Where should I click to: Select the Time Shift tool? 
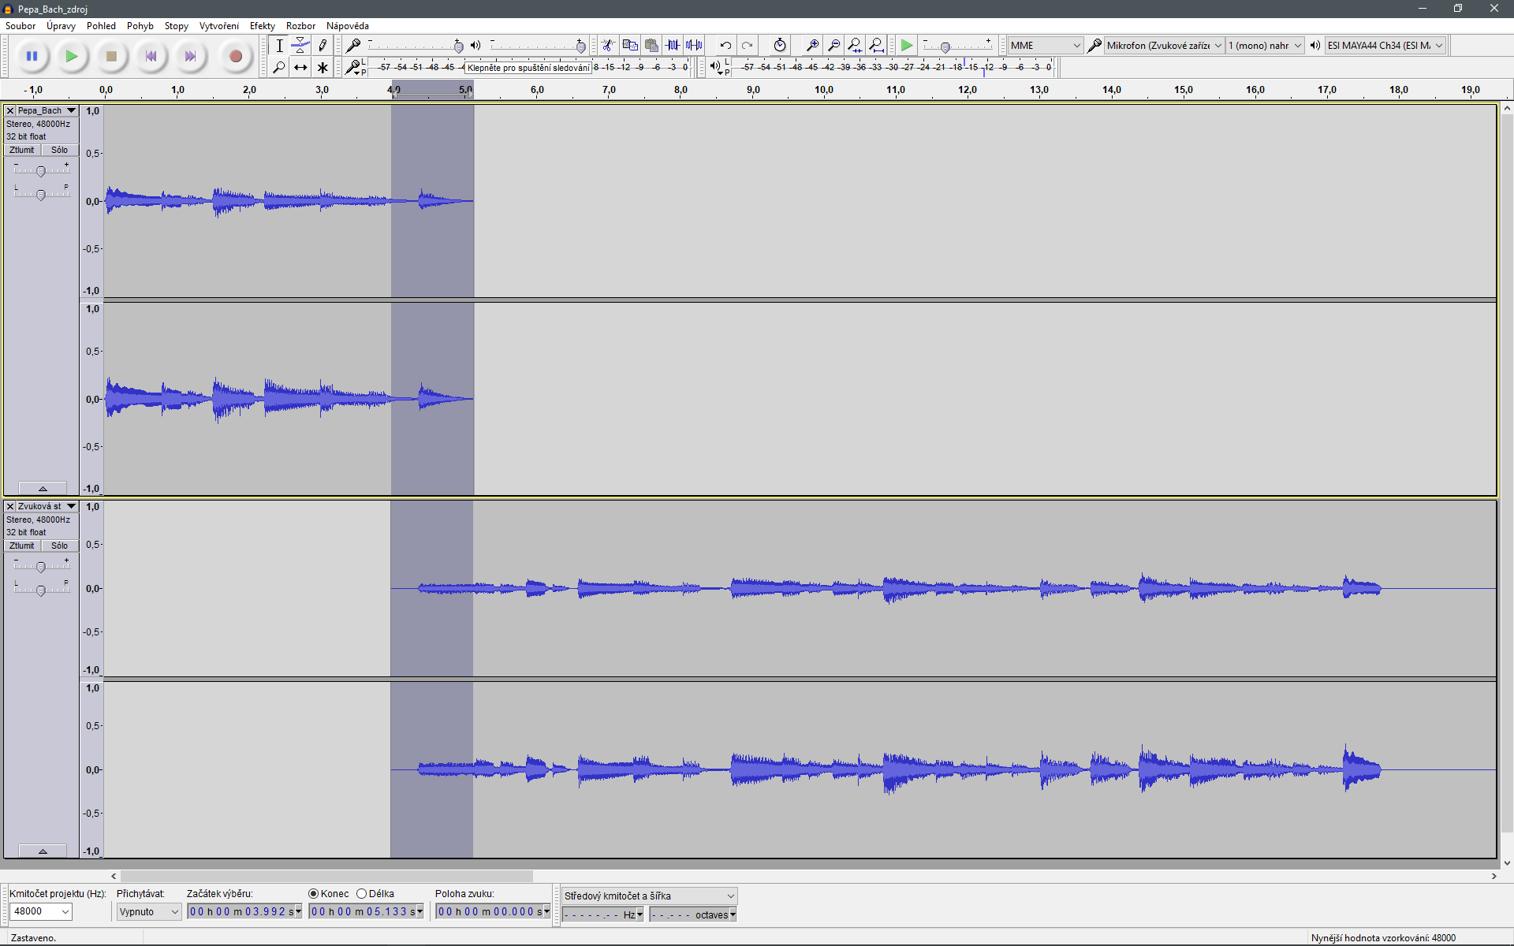tap(300, 68)
